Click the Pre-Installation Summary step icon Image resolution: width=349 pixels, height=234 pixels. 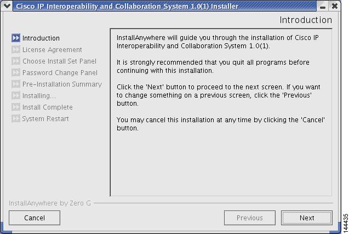(15, 84)
